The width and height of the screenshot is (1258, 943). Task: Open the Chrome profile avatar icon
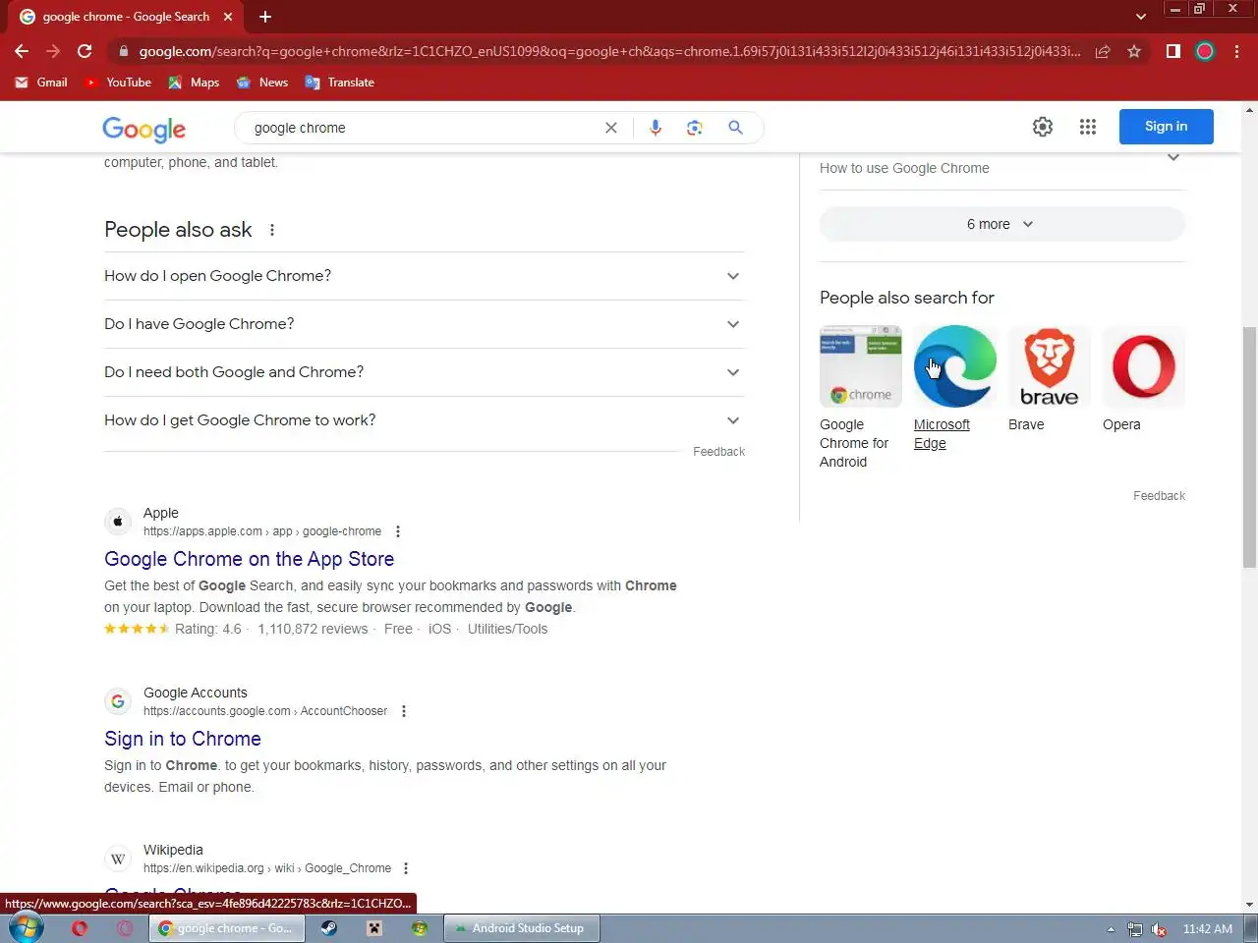(1205, 51)
